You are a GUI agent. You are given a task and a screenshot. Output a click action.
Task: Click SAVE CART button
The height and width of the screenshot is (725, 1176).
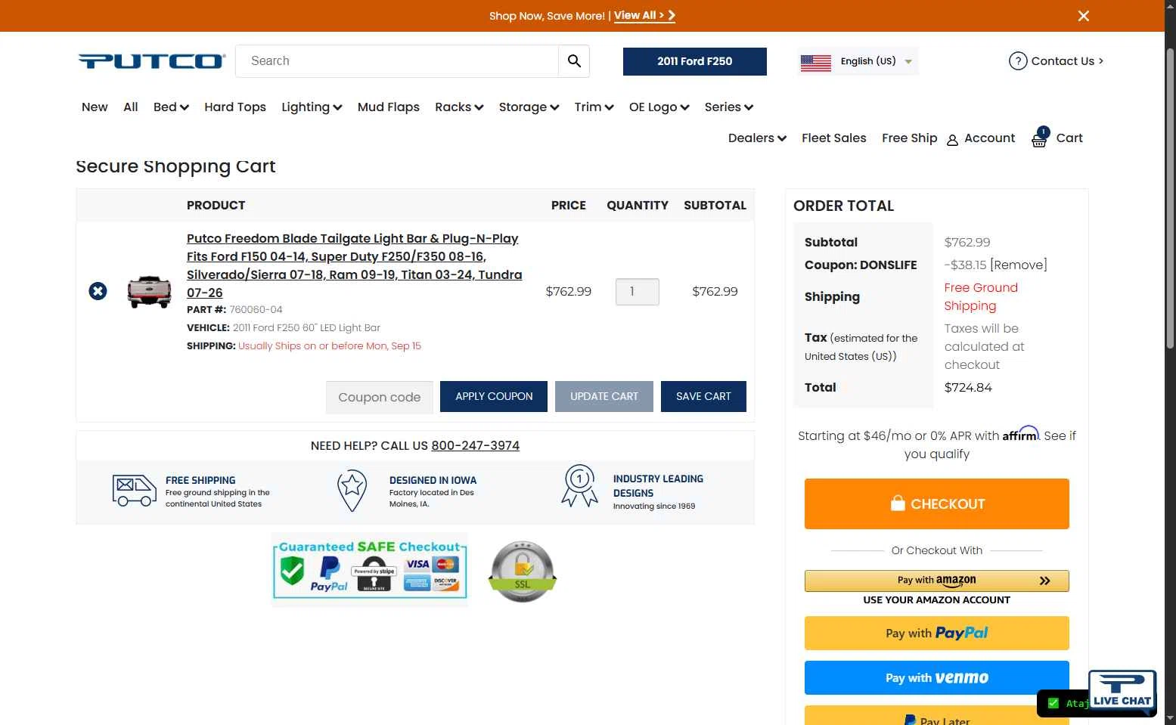[x=703, y=396]
